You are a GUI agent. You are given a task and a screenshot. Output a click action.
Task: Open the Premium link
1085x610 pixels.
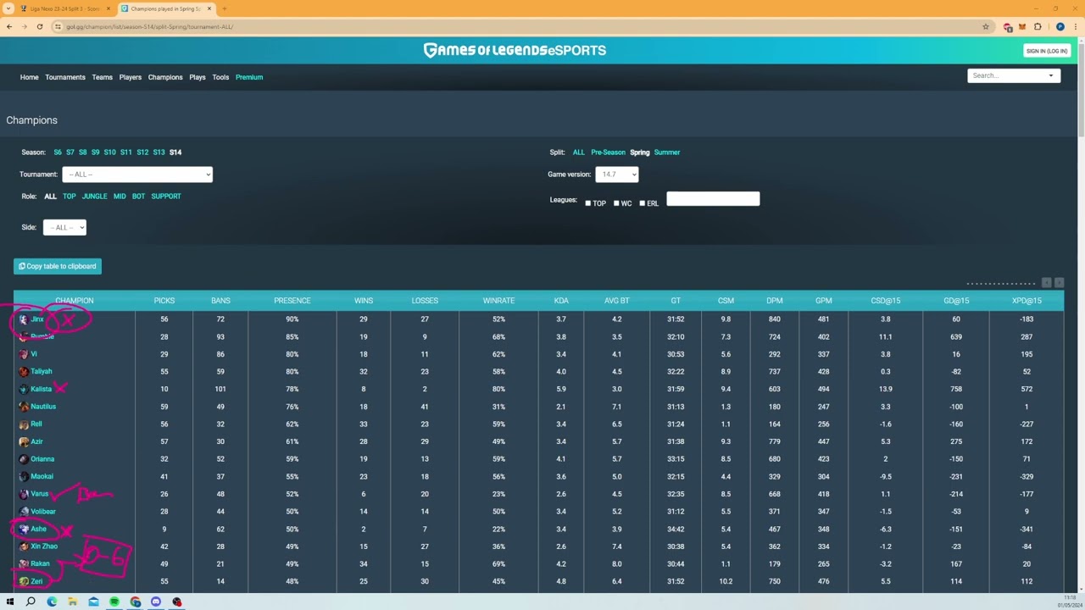click(249, 77)
